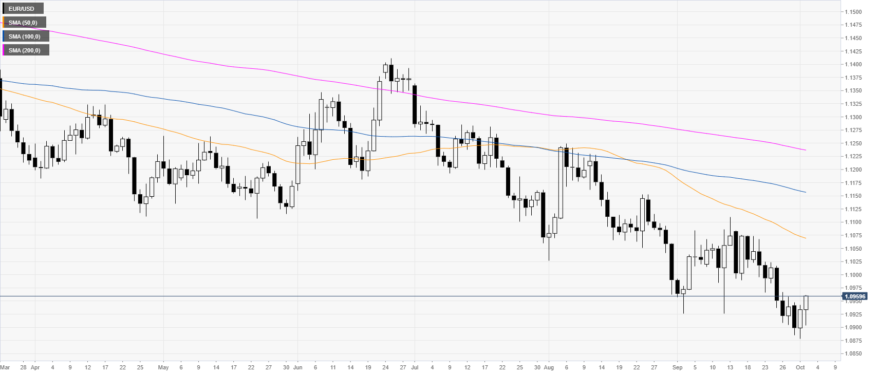Viewport: 877px width, 374px height.
Task: Click the 1.1500 price axis label
Action: pos(853,12)
